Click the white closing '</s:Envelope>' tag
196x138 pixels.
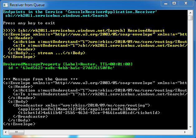pos(19,124)
